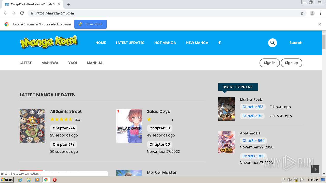
Task: Open Salad Days cover thumbnail
Action: pos(129,126)
